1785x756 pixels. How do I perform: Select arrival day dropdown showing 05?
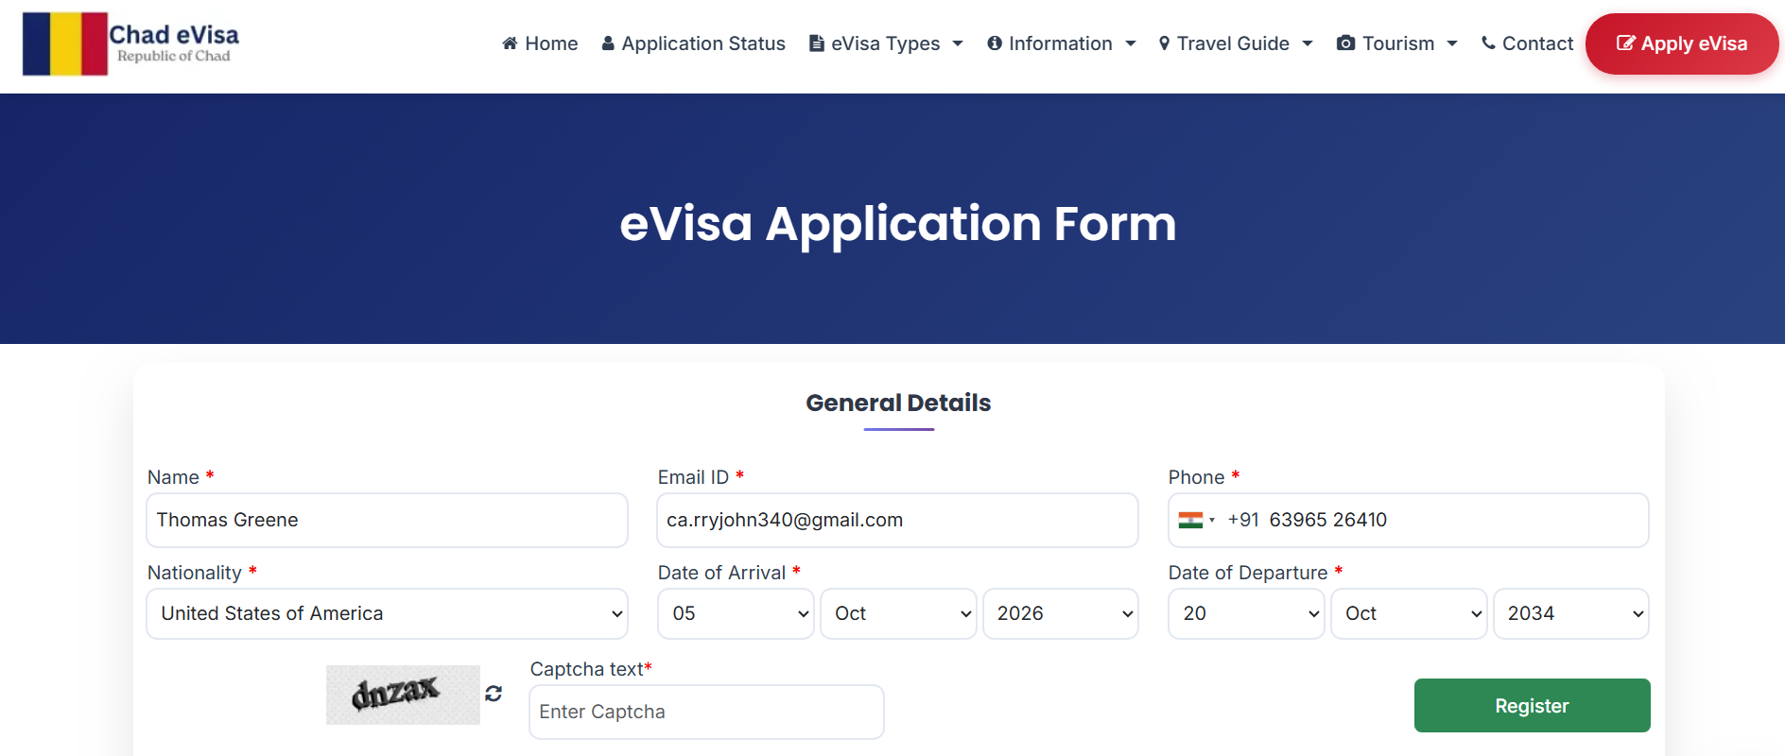tap(736, 614)
